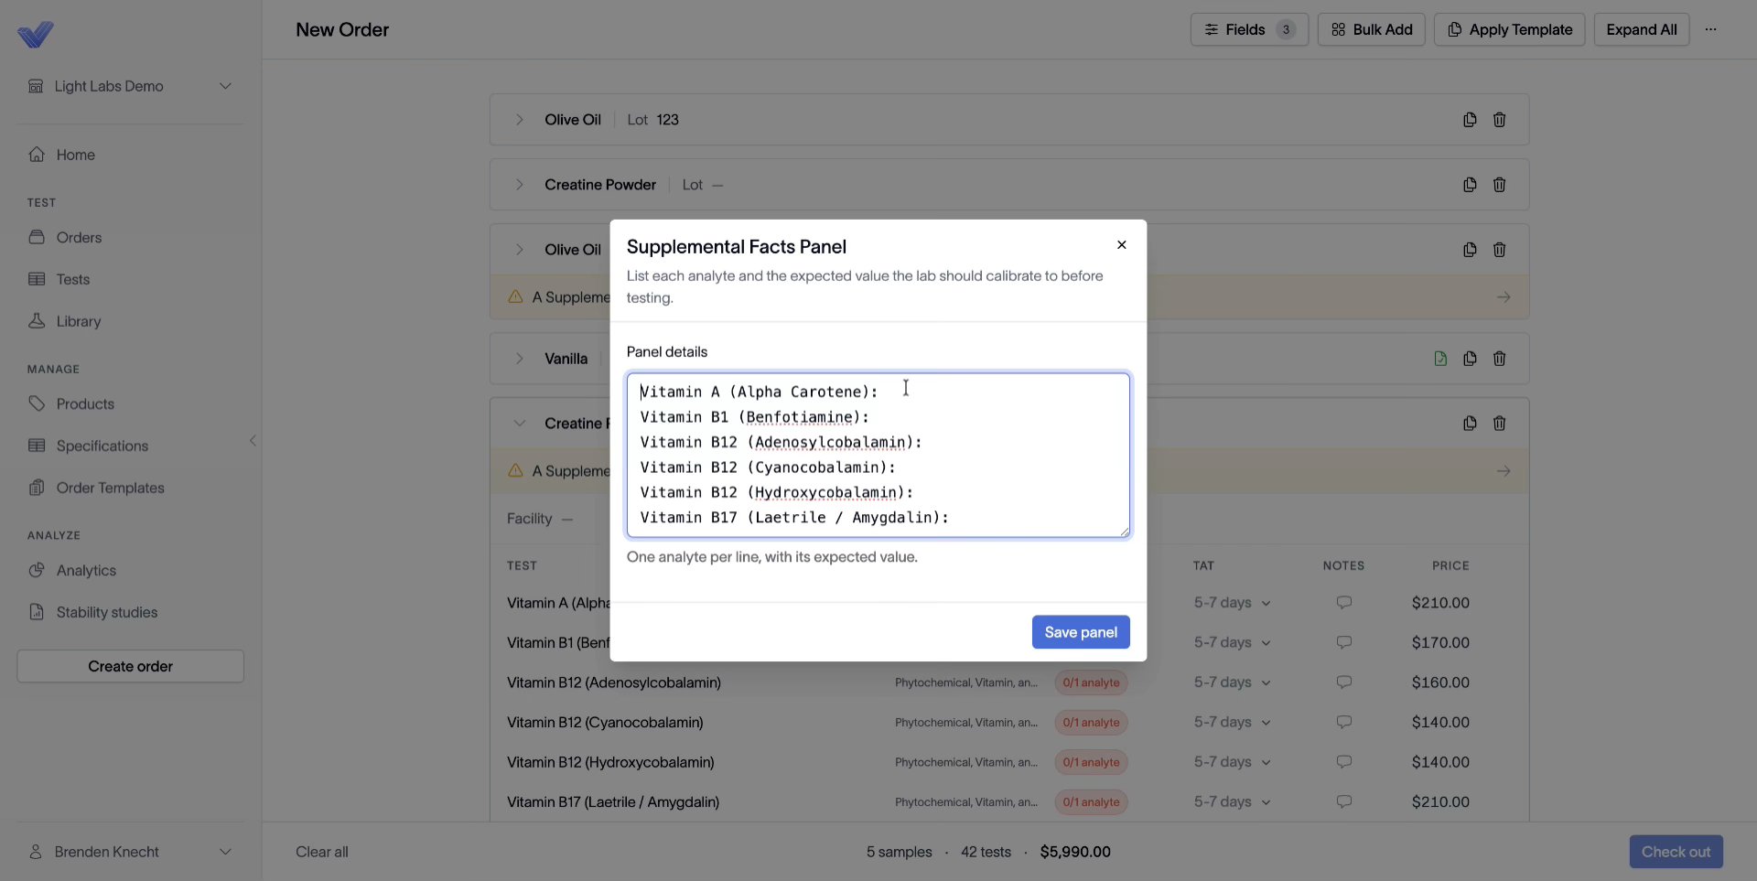Go to Orders in the sidebar
This screenshot has width=1757, height=881.
click(79, 238)
